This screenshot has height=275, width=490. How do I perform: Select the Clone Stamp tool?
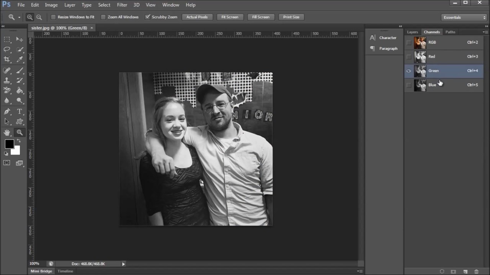7,81
